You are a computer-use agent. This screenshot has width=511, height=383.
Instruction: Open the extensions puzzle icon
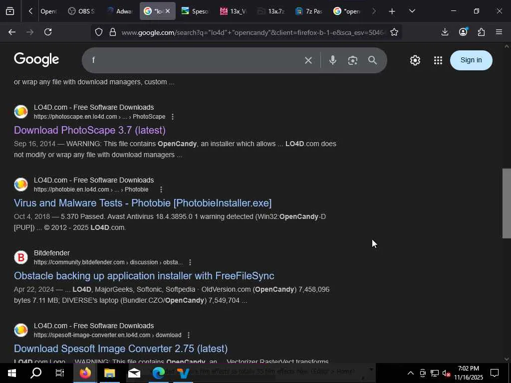481,32
